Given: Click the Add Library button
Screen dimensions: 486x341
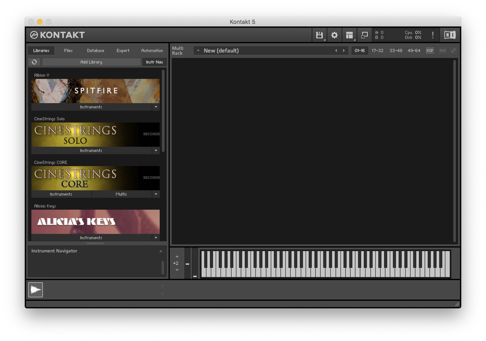Looking at the screenshot, I should click(91, 62).
